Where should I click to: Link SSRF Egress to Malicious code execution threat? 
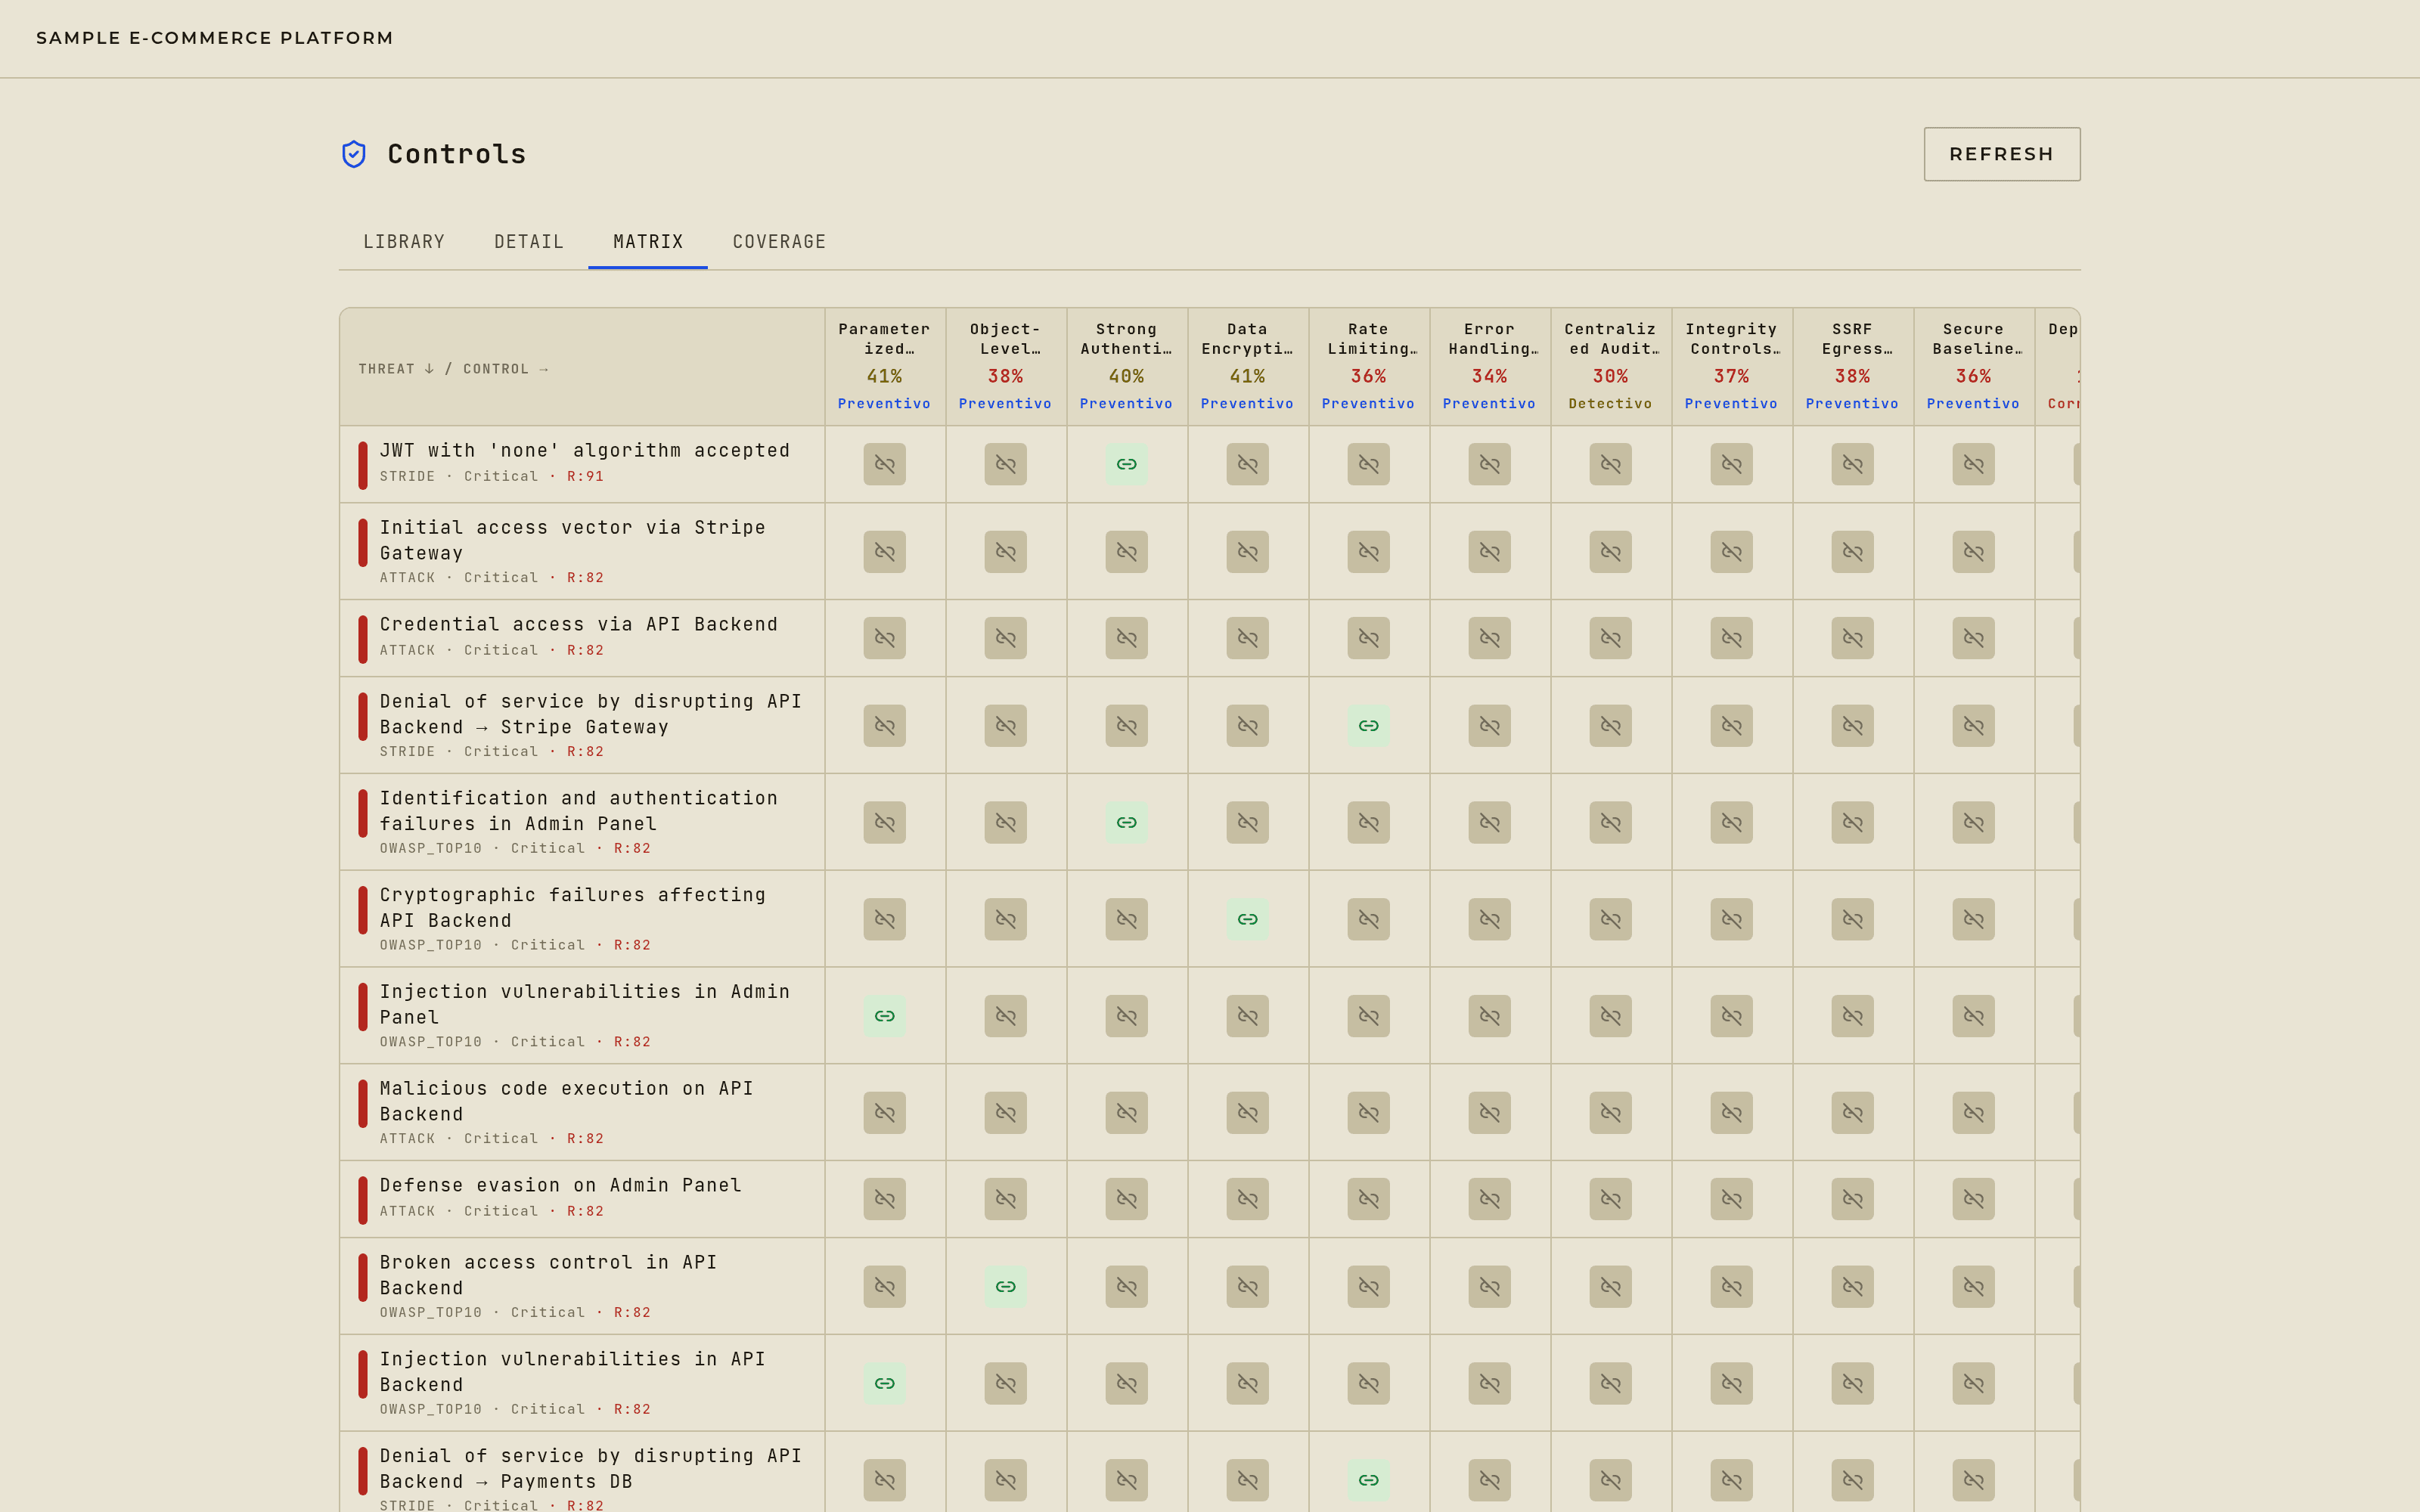(1852, 1112)
